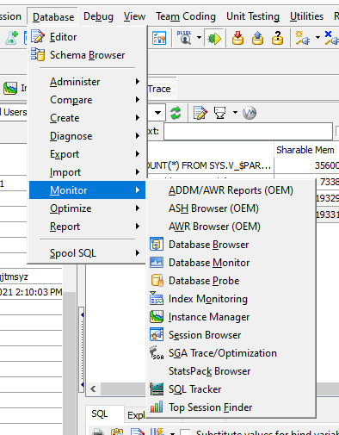Click the end connection plug icon

331,38
